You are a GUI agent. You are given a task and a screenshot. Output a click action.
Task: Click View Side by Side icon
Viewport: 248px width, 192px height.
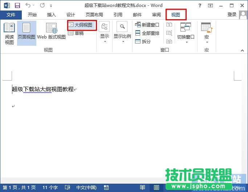coord(169,25)
